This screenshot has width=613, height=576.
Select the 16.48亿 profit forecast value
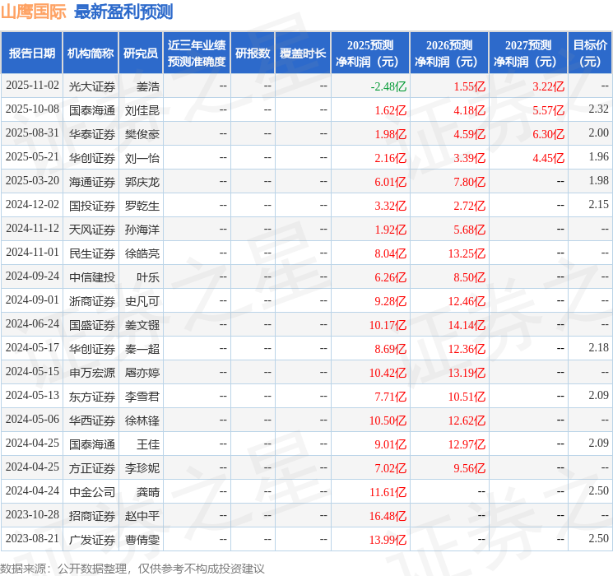click(388, 516)
